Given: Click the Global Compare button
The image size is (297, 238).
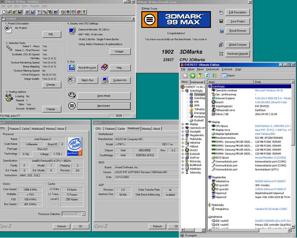Looking at the screenshot, I should (238, 45).
